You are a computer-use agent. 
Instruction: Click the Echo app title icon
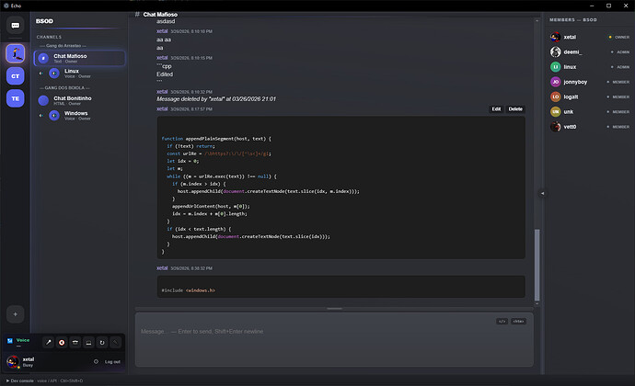tap(6, 6)
